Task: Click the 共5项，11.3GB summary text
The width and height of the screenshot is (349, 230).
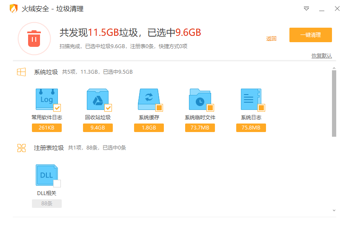Action: coord(97,72)
